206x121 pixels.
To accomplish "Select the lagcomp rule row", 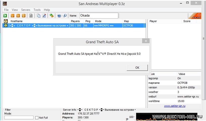I will pyautogui.click(x=175, y=78).
